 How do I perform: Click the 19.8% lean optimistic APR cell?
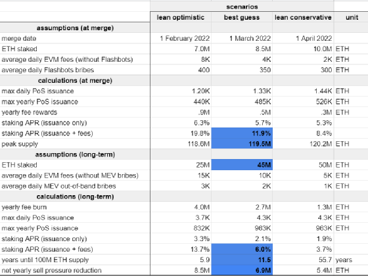pos(181,133)
